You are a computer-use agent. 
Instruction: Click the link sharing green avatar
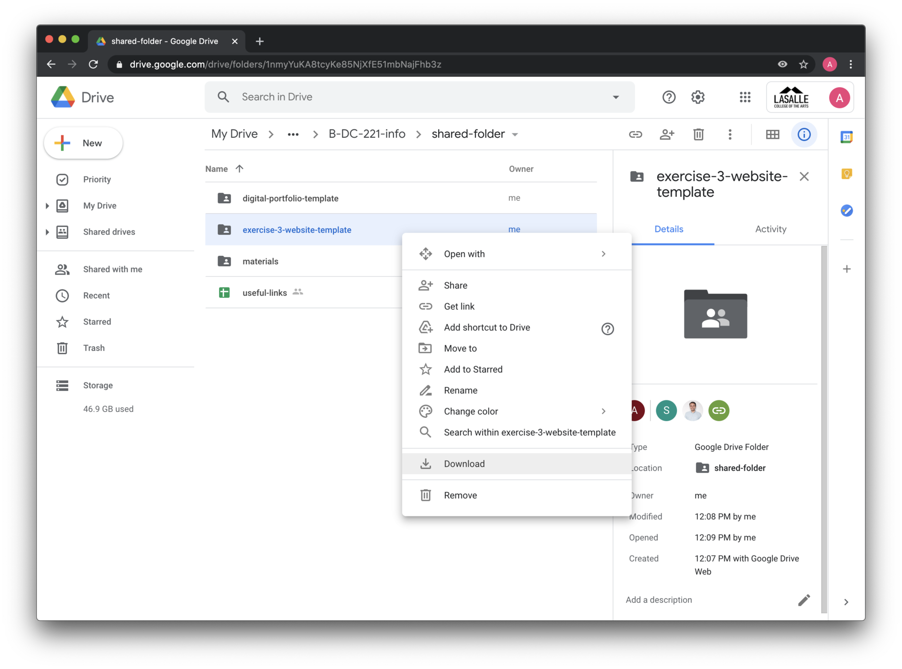pos(719,410)
